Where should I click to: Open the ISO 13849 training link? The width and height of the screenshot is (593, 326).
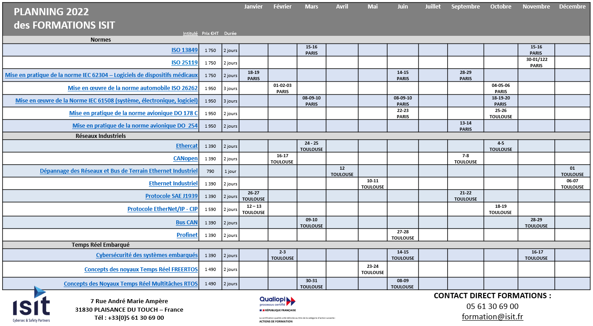tap(184, 50)
